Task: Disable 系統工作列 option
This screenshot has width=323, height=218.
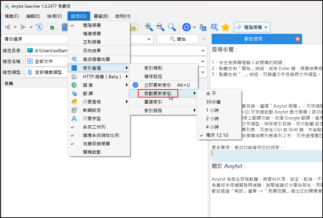Action: (94, 127)
